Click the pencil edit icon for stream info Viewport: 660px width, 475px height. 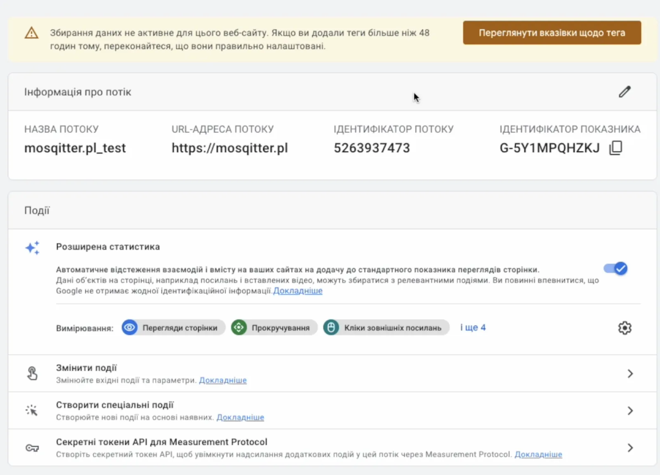[x=625, y=92]
